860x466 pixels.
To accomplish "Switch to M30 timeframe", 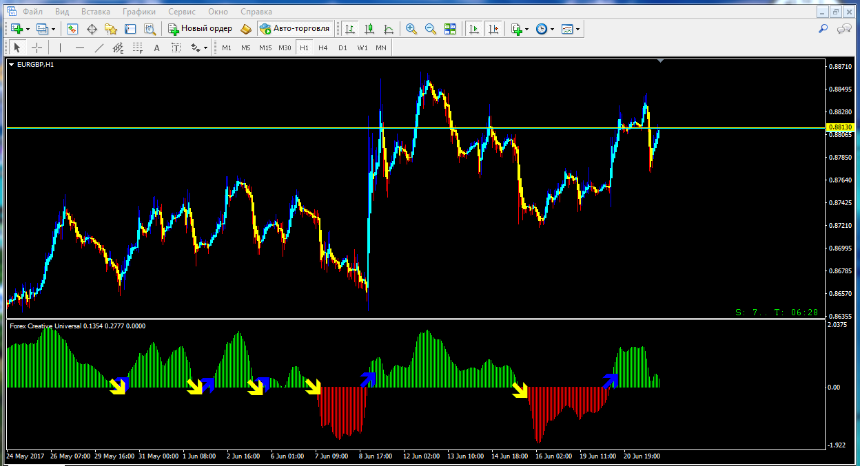I will [x=285, y=47].
